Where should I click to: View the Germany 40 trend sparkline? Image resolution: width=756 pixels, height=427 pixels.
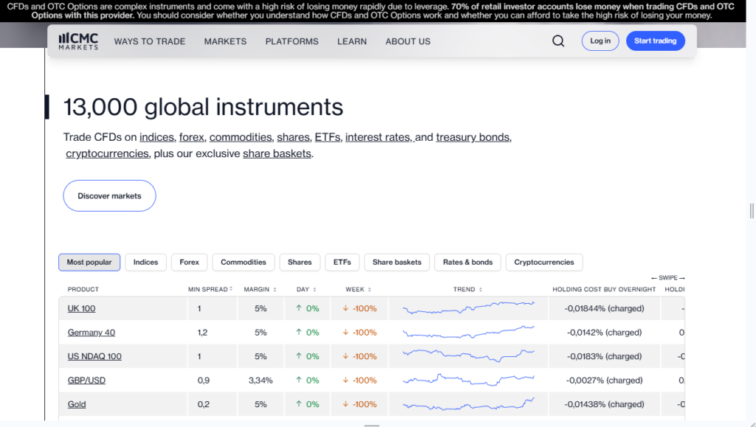coord(468,332)
